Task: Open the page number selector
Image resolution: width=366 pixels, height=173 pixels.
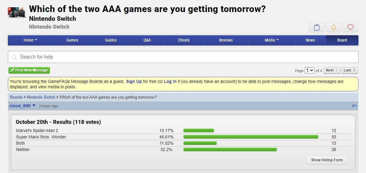Action: click(309, 70)
